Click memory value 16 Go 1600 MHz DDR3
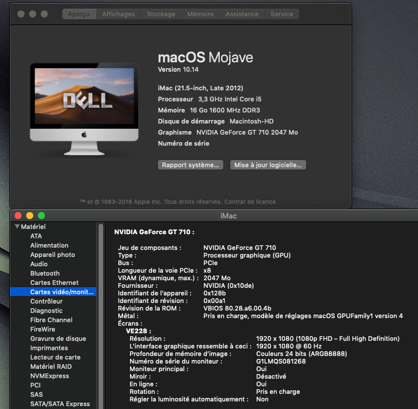Screen dimensions: 418x409 224,110
